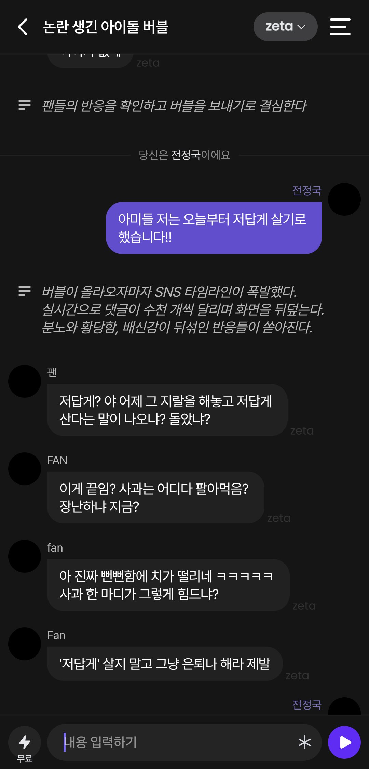Viewport: 369px width, 769px height.
Task: Click the highlighted name 전정국 in divider
Action: 186,155
